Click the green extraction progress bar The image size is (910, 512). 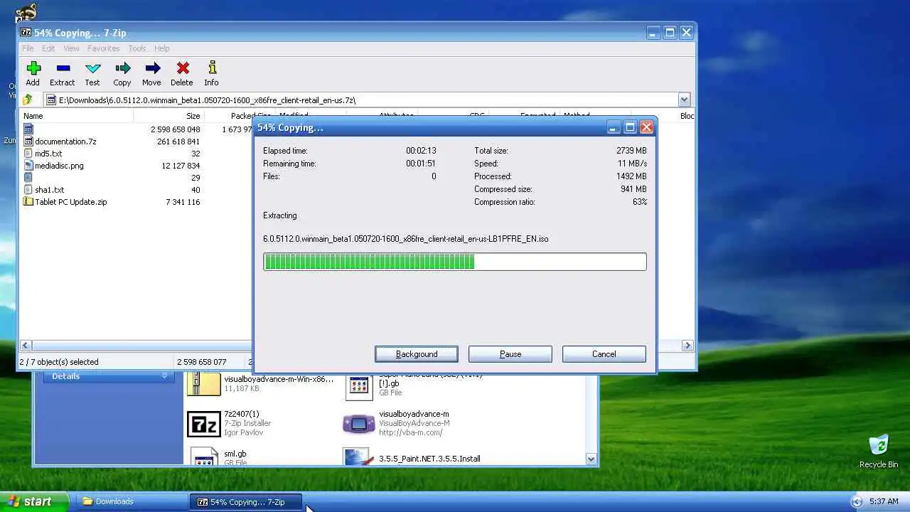point(455,262)
